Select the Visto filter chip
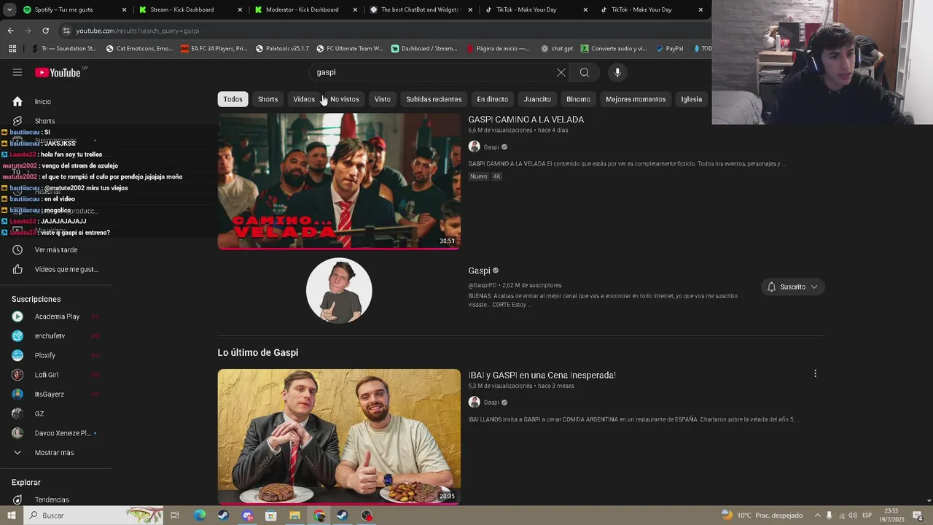This screenshot has width=933, height=525. [383, 99]
